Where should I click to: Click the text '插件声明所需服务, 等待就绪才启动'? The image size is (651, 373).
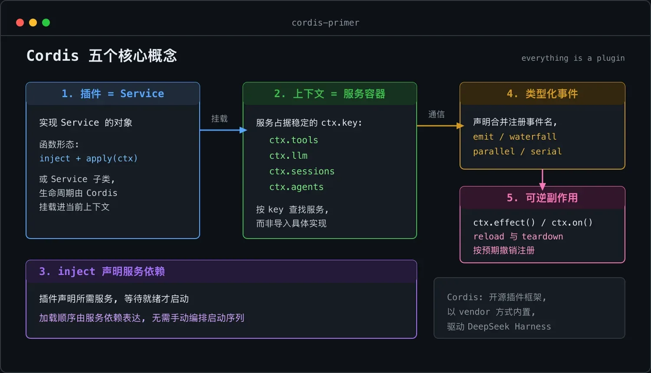[114, 299]
